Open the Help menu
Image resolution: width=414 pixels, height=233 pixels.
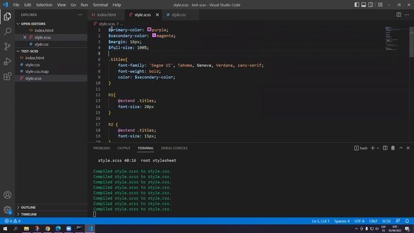coord(116,5)
